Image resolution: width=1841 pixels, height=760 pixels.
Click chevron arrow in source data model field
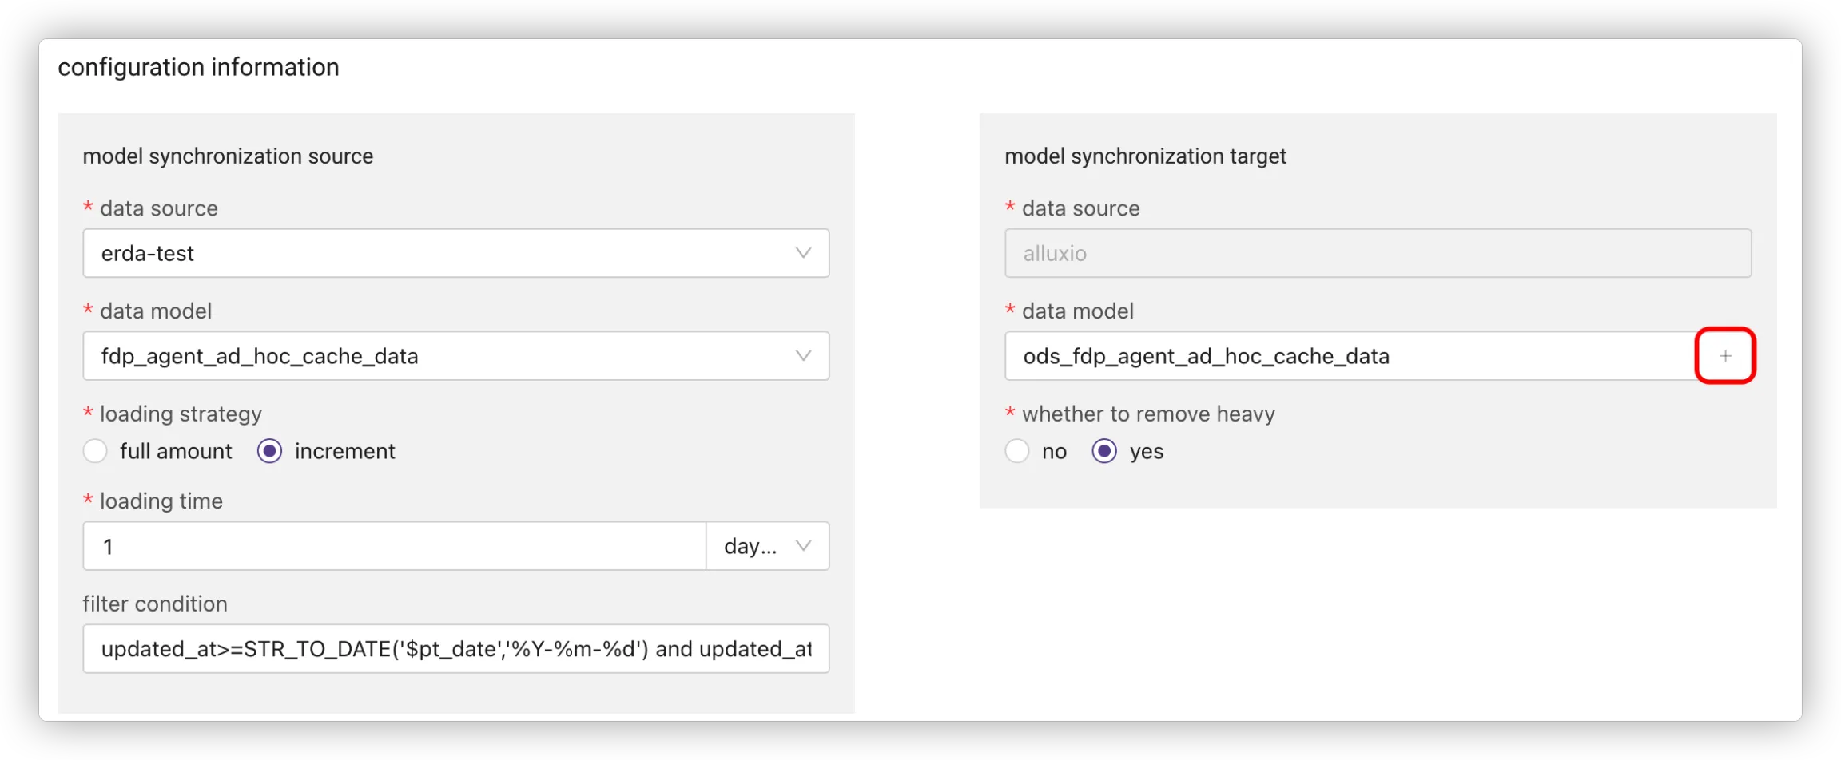[803, 356]
